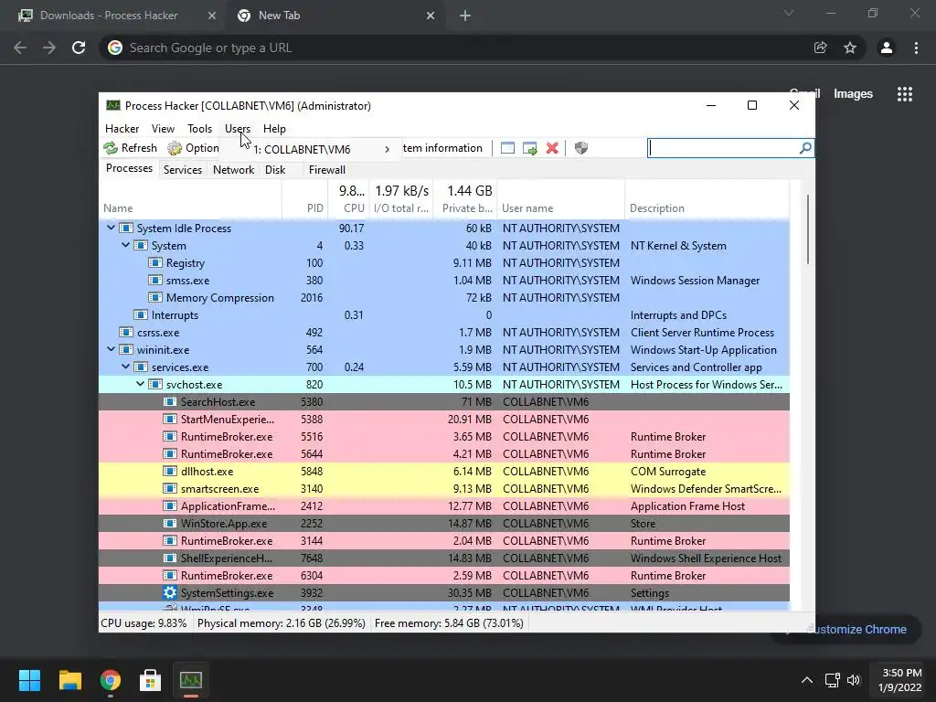Select the WinStore.App.exe process

pyautogui.click(x=444, y=523)
